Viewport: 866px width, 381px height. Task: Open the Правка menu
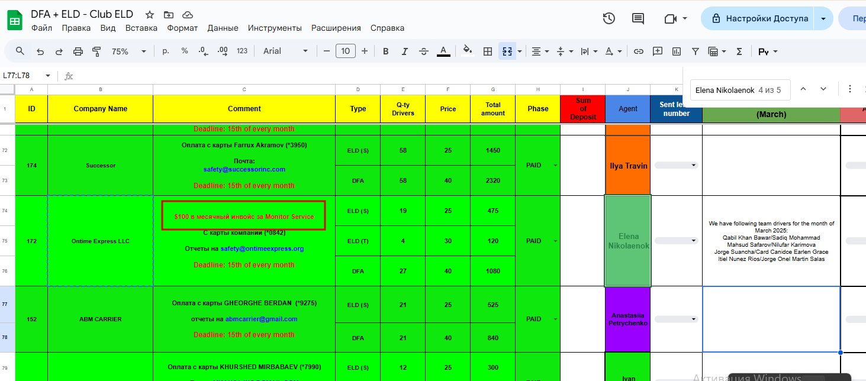pyautogui.click(x=76, y=28)
